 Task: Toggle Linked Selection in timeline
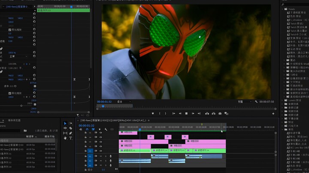(93, 129)
